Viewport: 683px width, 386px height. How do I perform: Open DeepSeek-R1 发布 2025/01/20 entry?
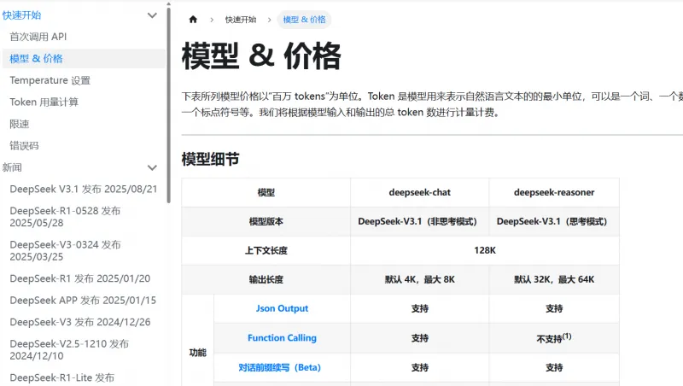point(79,278)
